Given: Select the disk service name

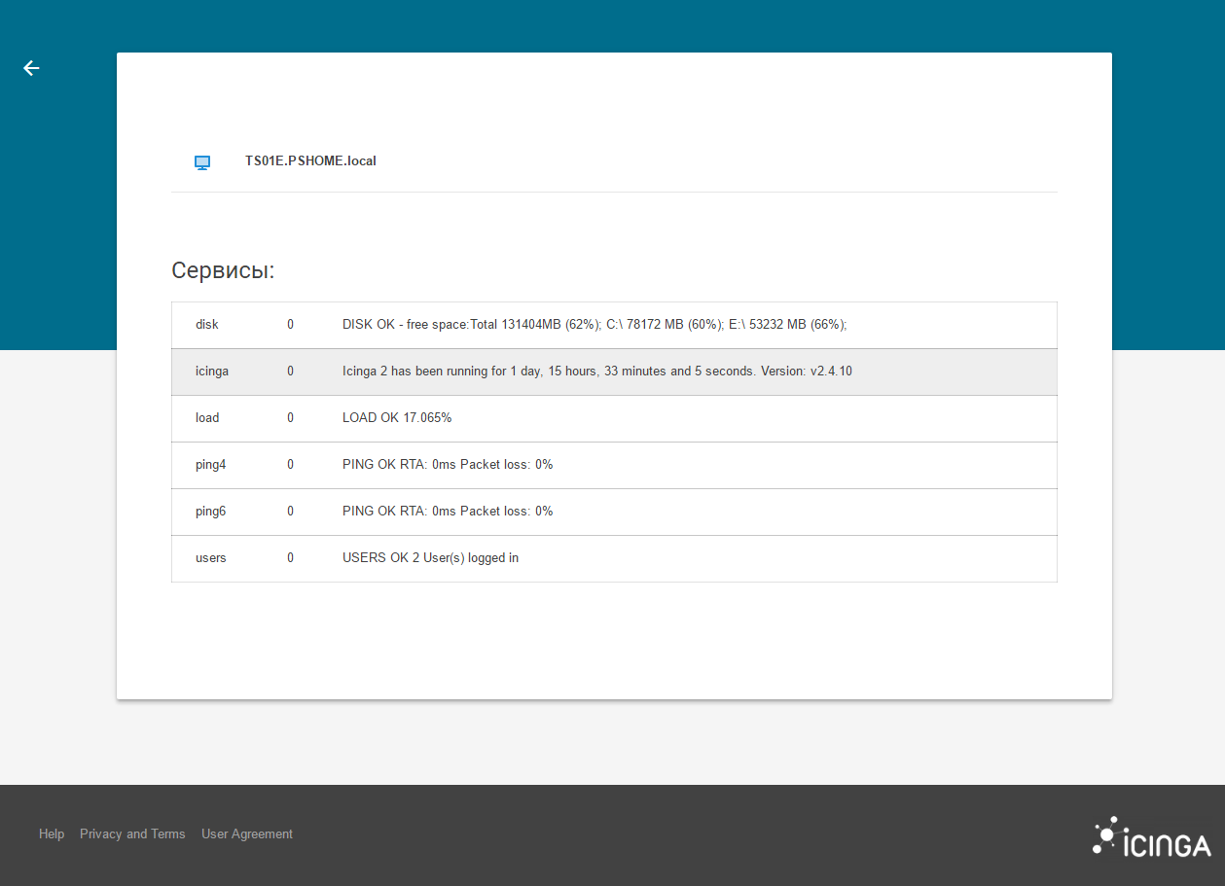Looking at the screenshot, I should [x=207, y=325].
